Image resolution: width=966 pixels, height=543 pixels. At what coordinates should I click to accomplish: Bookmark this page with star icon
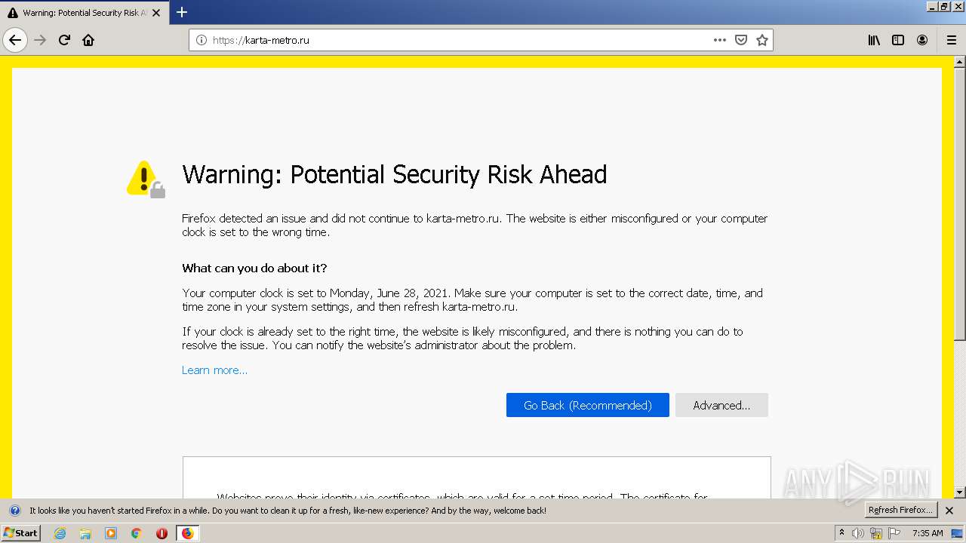pyautogui.click(x=762, y=40)
